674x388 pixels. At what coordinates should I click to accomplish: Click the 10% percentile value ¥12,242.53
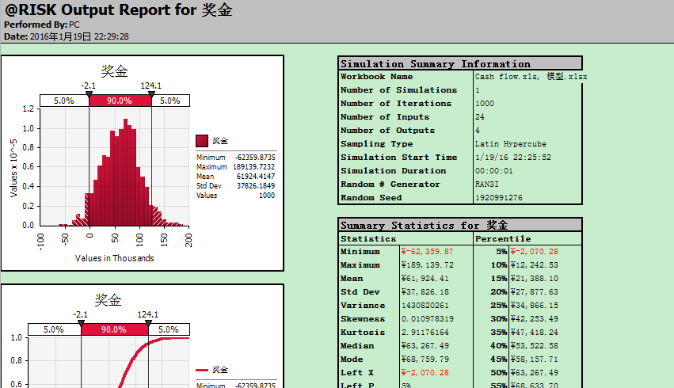[x=535, y=265]
